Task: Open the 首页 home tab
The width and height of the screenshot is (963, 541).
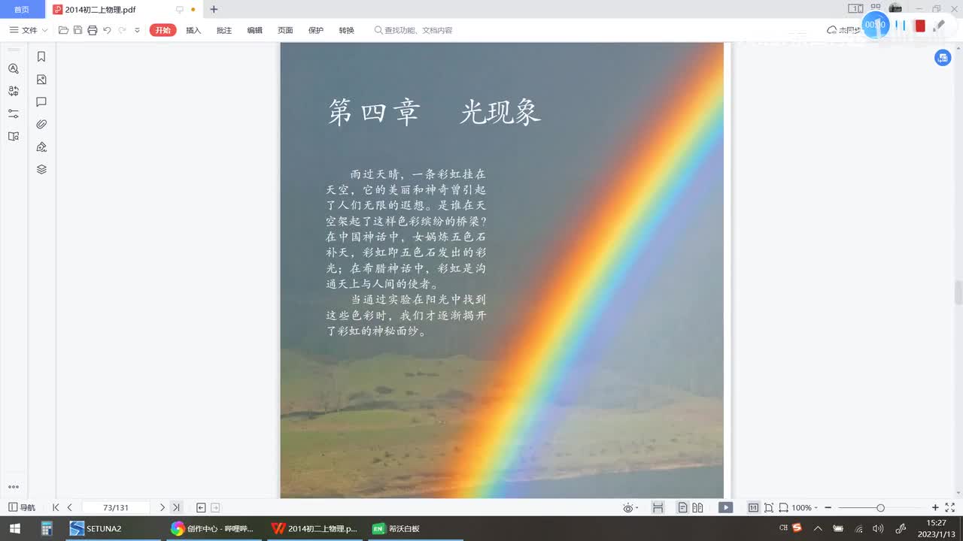Action: pyautogui.click(x=22, y=10)
